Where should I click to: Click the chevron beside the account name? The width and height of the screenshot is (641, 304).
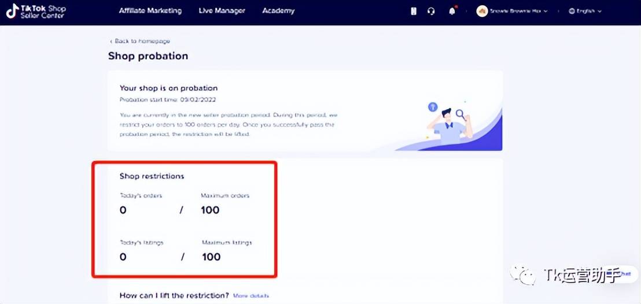tap(546, 12)
